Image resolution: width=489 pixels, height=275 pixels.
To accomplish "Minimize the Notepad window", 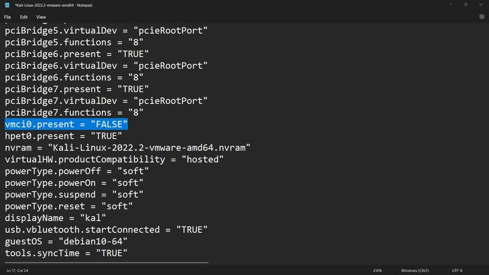I will click(x=450, y=5).
